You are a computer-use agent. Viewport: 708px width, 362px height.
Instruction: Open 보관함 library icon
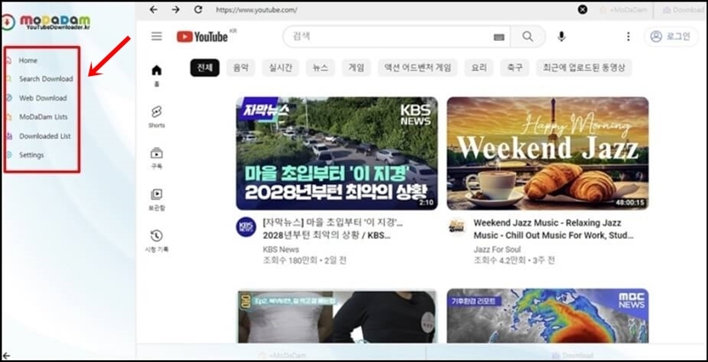(157, 199)
